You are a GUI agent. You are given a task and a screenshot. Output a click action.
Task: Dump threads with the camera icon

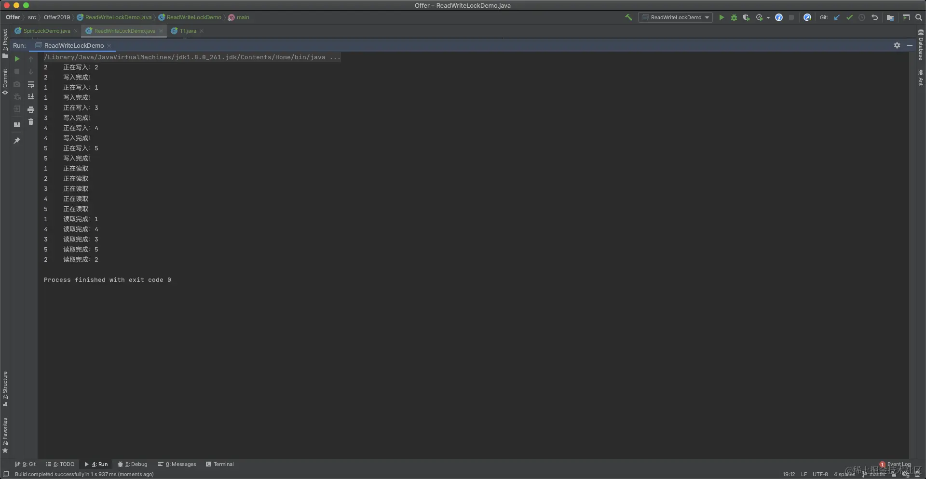[x=17, y=84]
